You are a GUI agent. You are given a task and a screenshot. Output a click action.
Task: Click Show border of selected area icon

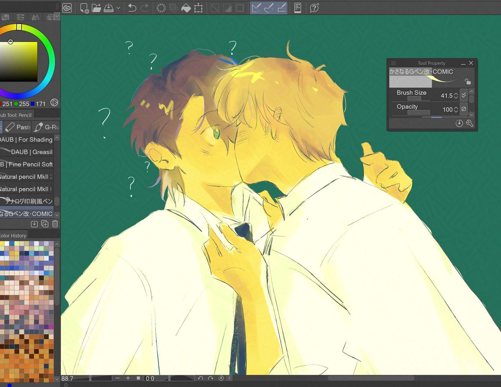pos(240,7)
